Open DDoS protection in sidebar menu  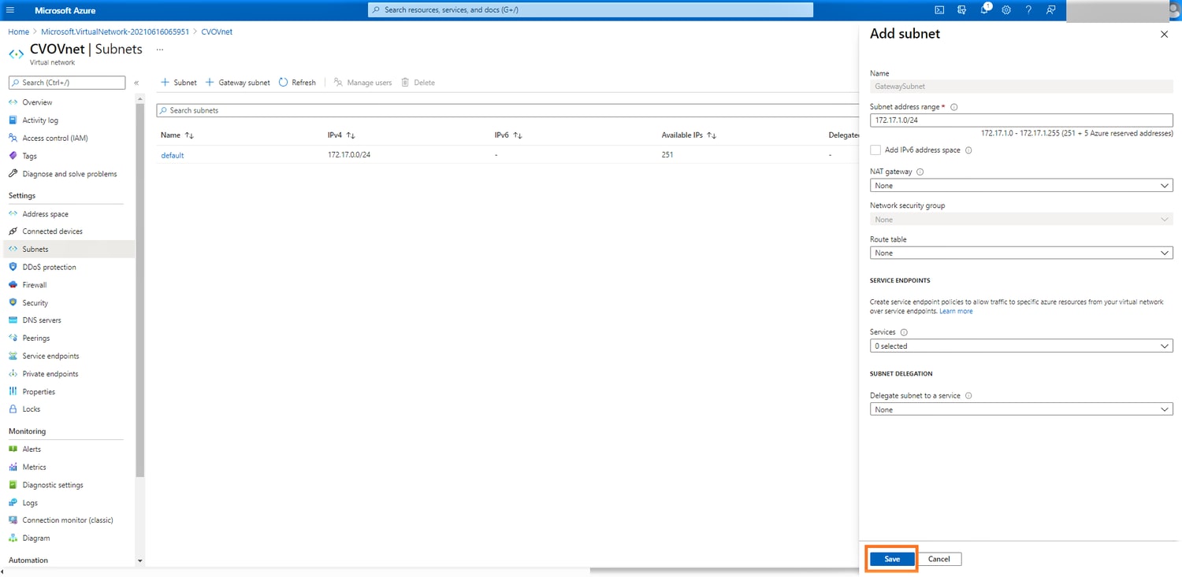(49, 267)
